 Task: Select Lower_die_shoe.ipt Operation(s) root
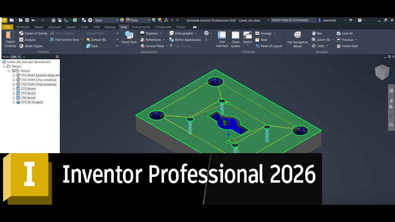point(29,62)
